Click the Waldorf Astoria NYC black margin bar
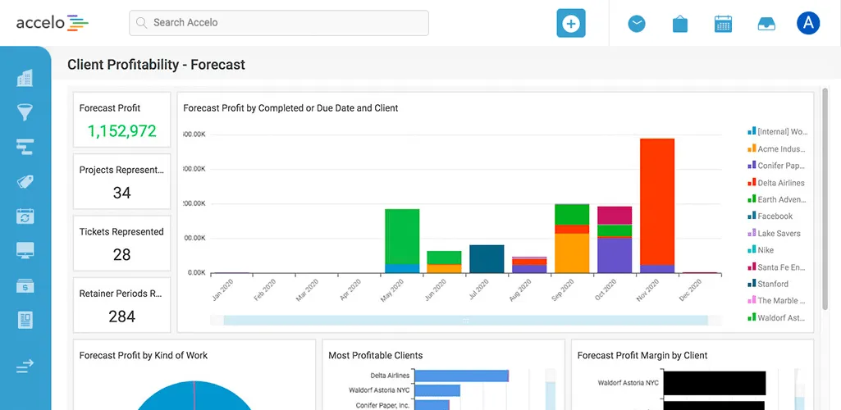 (715, 383)
